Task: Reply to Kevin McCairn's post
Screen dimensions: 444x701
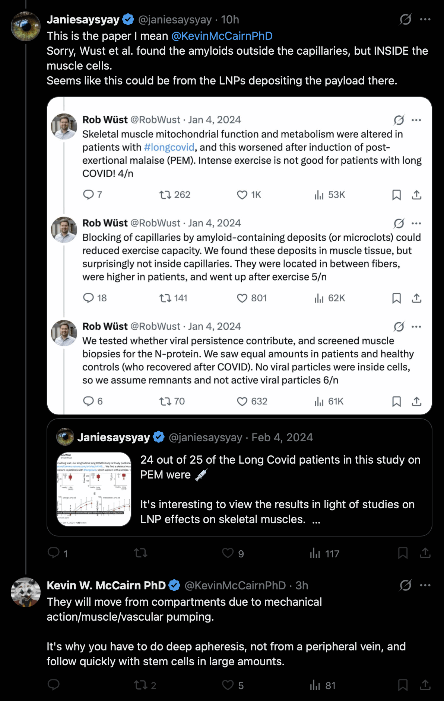Action: click(x=54, y=685)
